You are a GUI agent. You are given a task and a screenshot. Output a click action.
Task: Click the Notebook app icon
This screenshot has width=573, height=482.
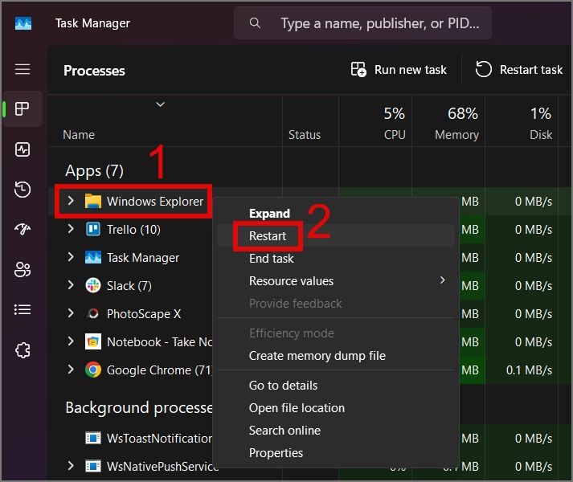click(x=92, y=341)
